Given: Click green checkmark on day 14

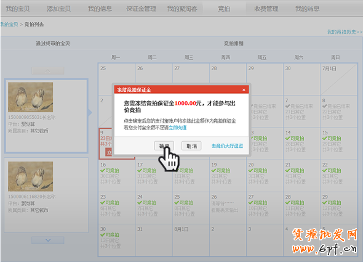Looking at the screenshot, I should [287, 139].
